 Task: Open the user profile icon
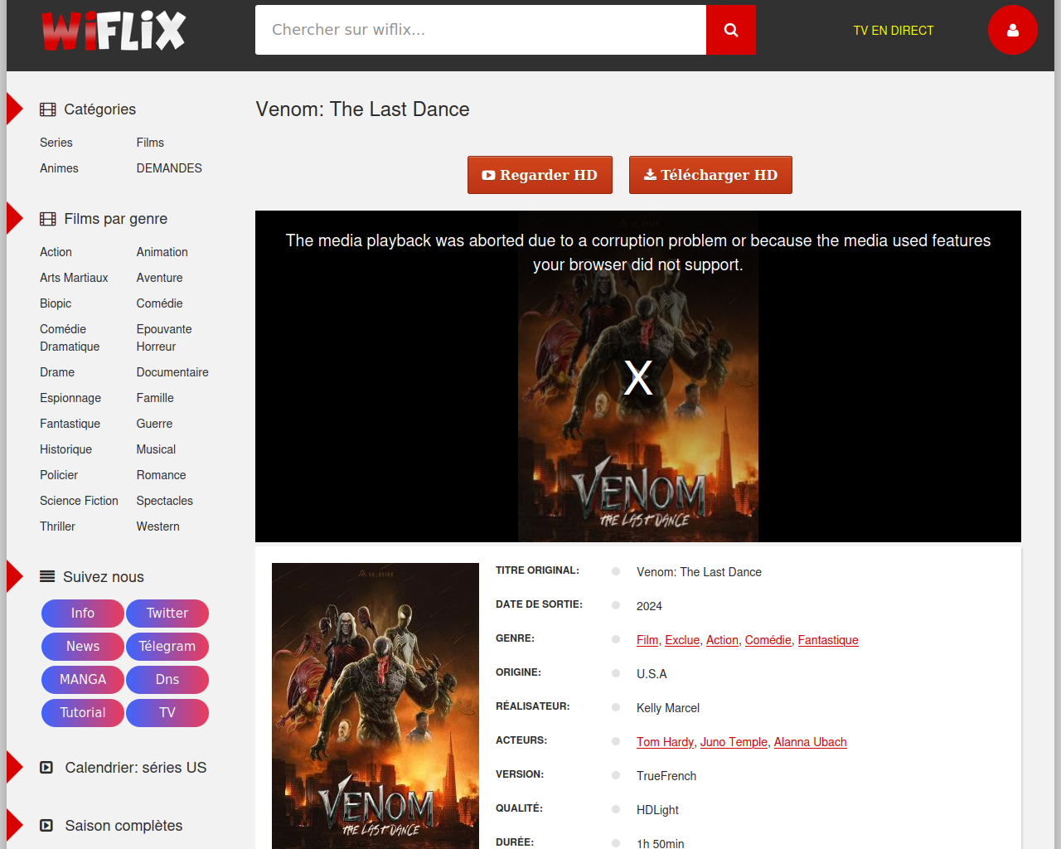click(x=1012, y=30)
